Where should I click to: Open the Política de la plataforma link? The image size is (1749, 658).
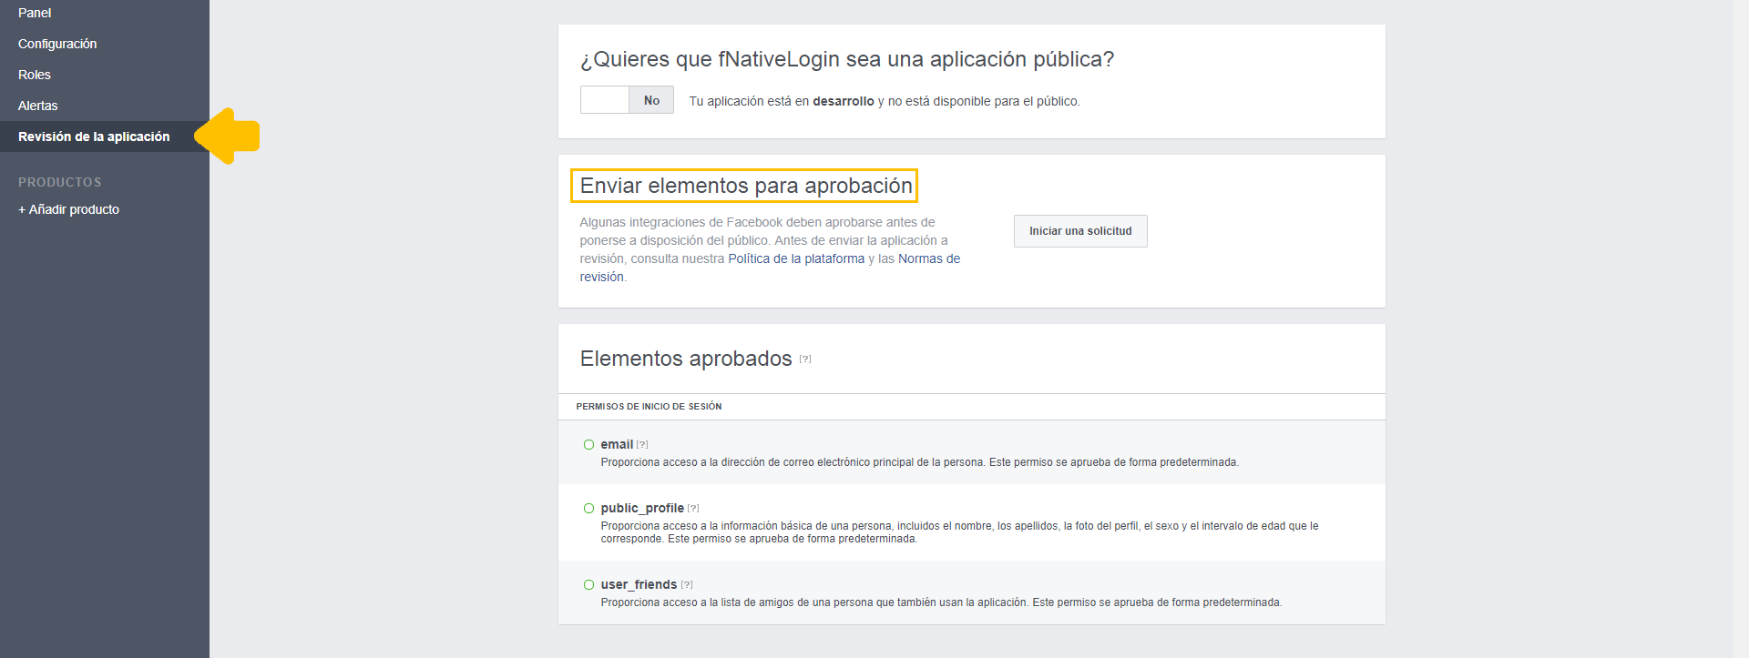click(796, 258)
